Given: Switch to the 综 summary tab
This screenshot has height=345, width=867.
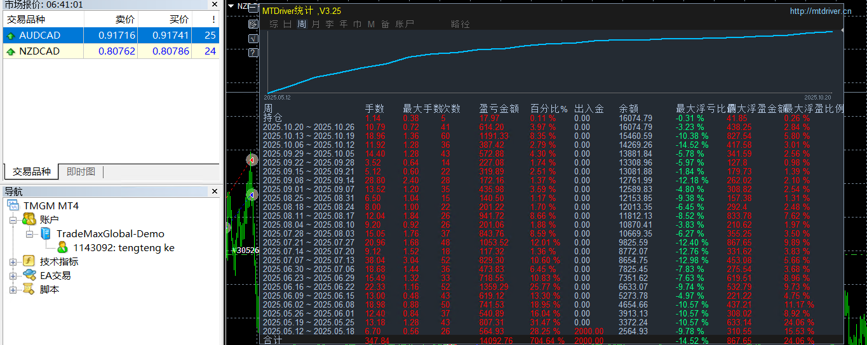Looking at the screenshot, I should pyautogui.click(x=274, y=24).
